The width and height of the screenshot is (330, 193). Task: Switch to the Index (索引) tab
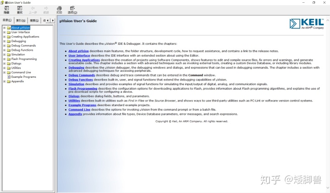click(x=21, y=21)
